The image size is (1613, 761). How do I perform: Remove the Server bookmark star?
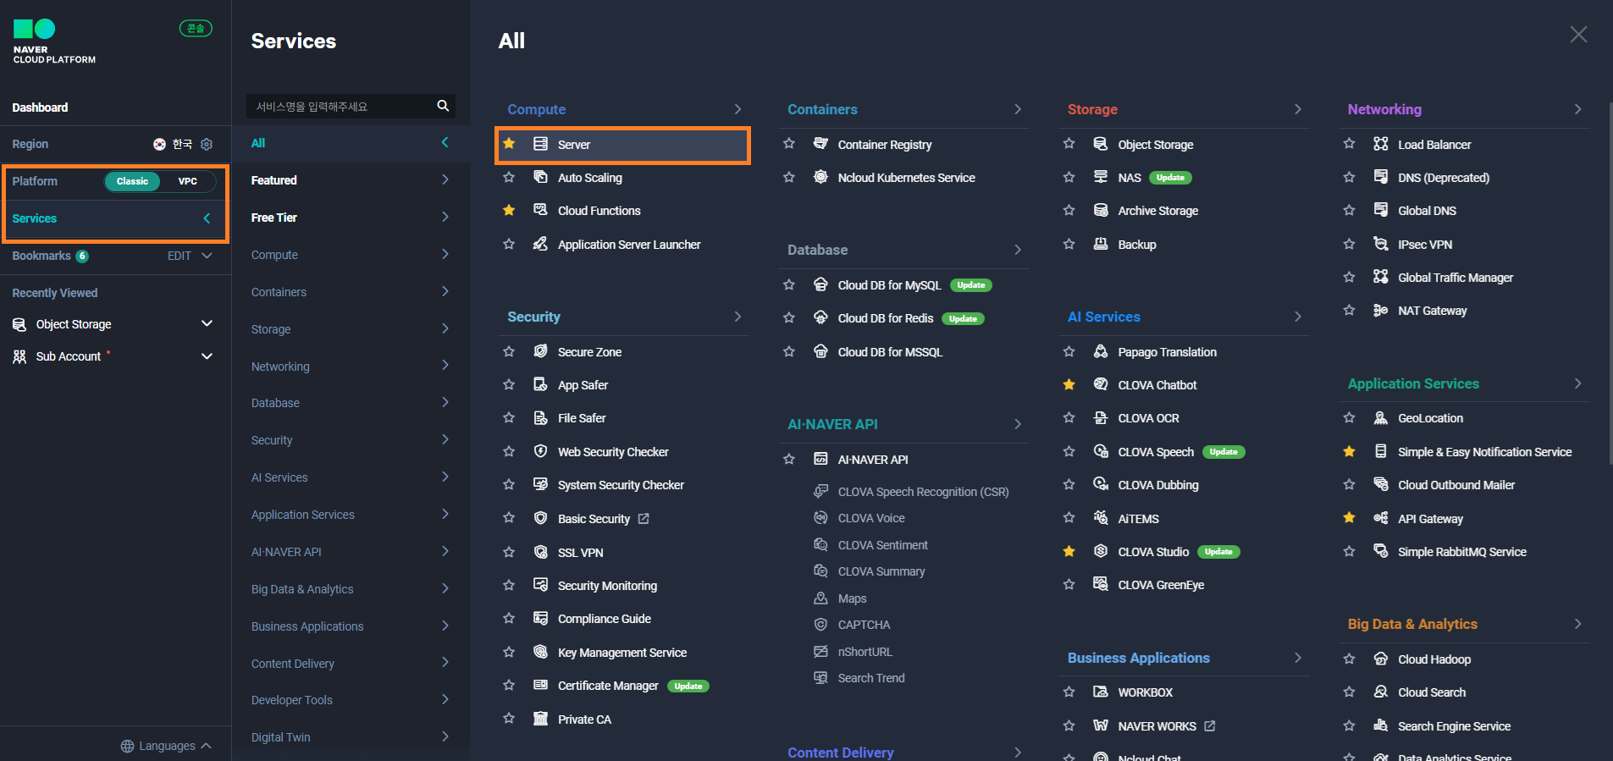(509, 144)
